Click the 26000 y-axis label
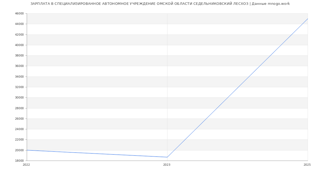This screenshot has height=174, width=321. point(19,119)
